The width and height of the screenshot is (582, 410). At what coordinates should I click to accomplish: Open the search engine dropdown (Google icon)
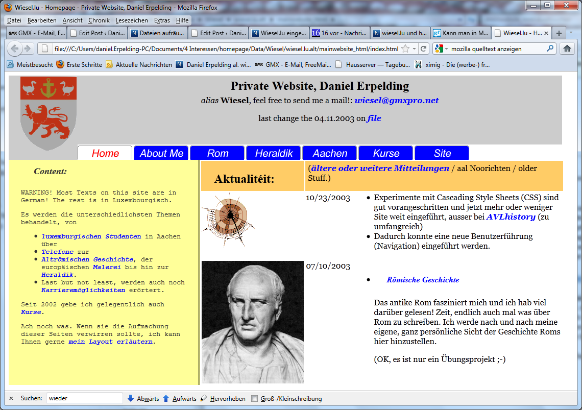[x=440, y=49]
